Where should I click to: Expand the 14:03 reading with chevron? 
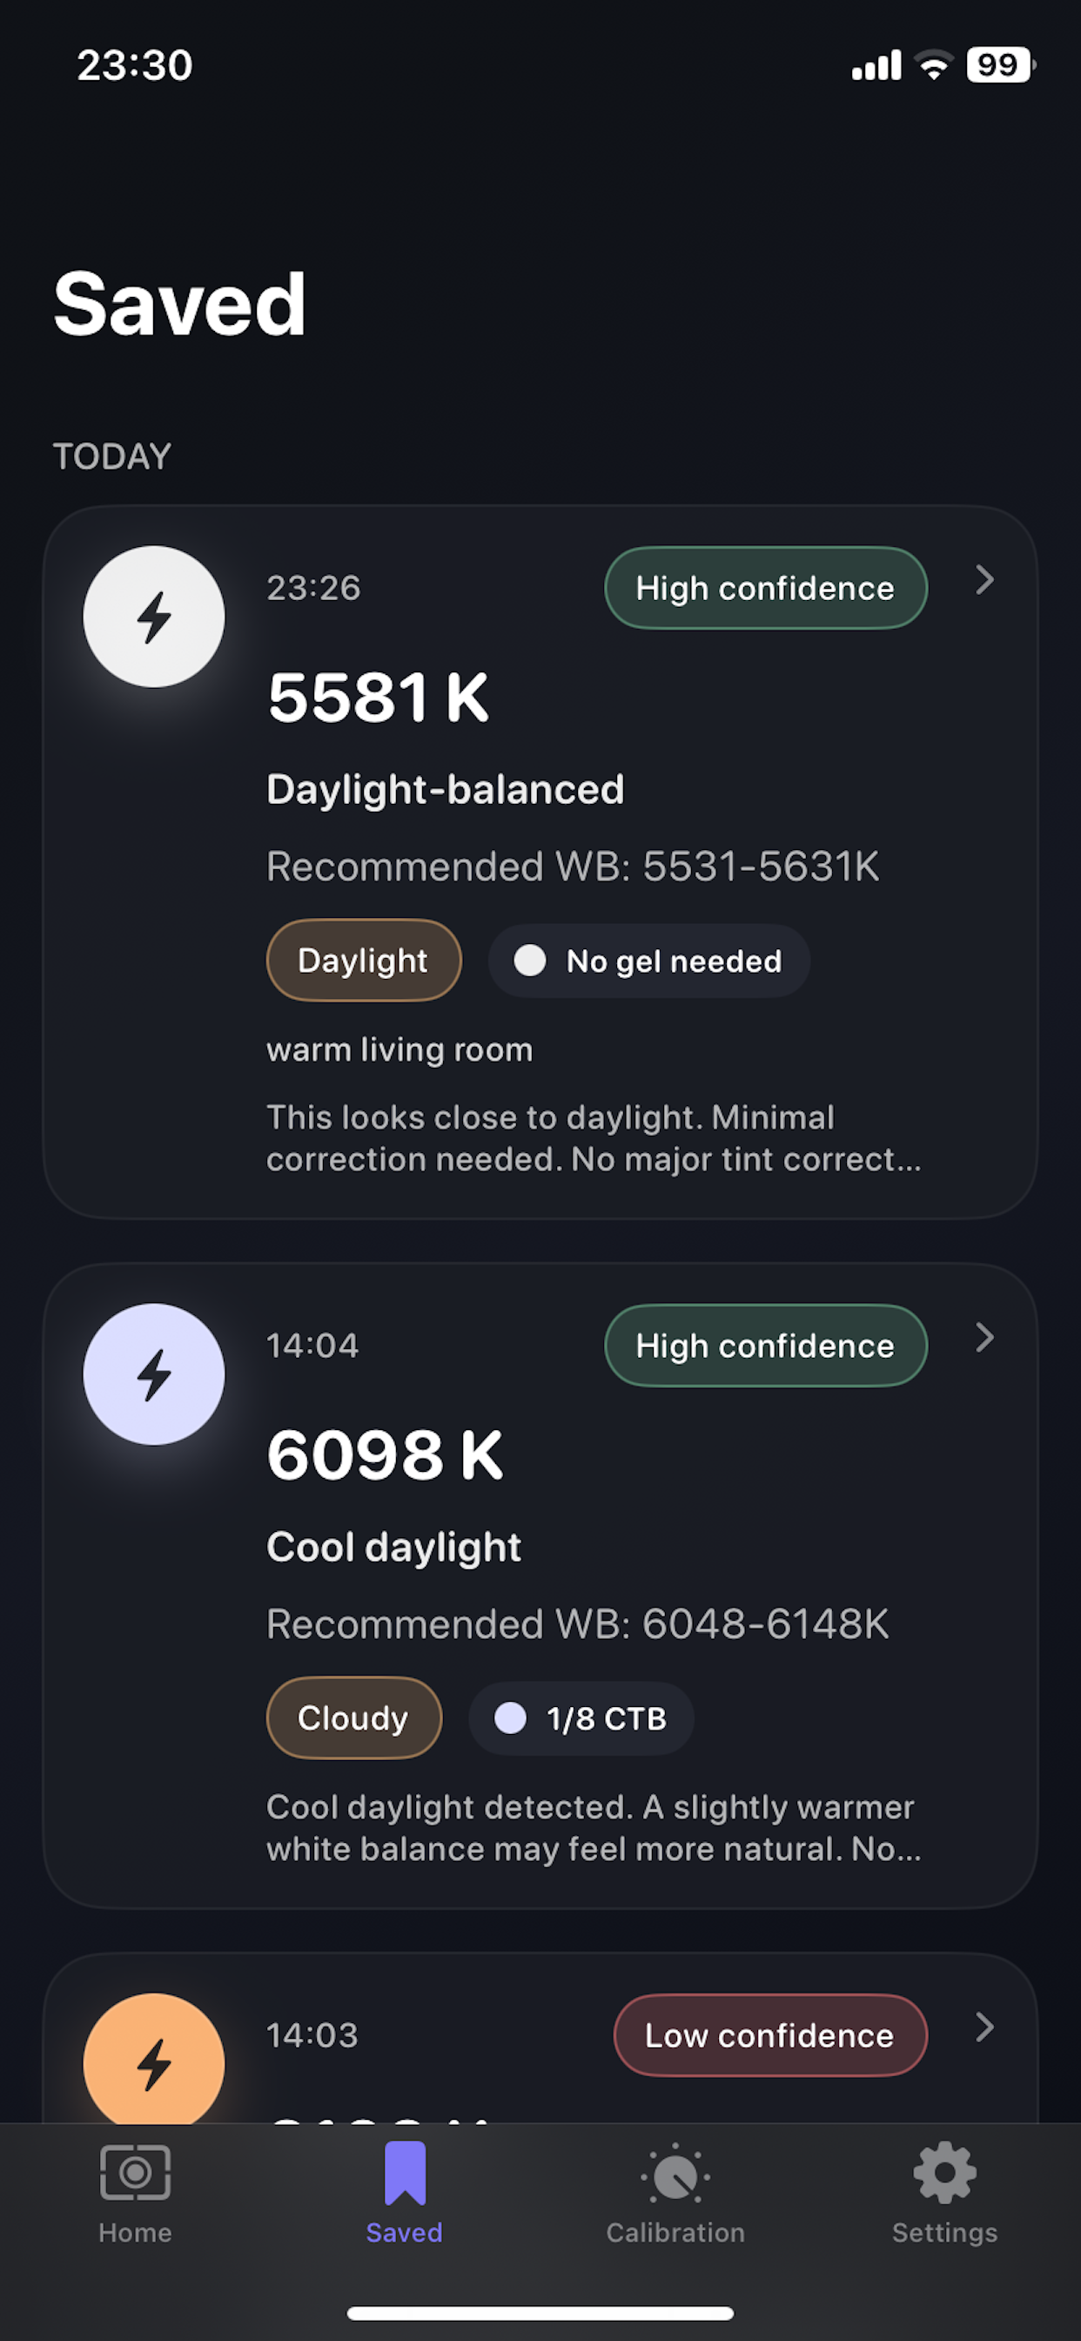coord(984,2027)
